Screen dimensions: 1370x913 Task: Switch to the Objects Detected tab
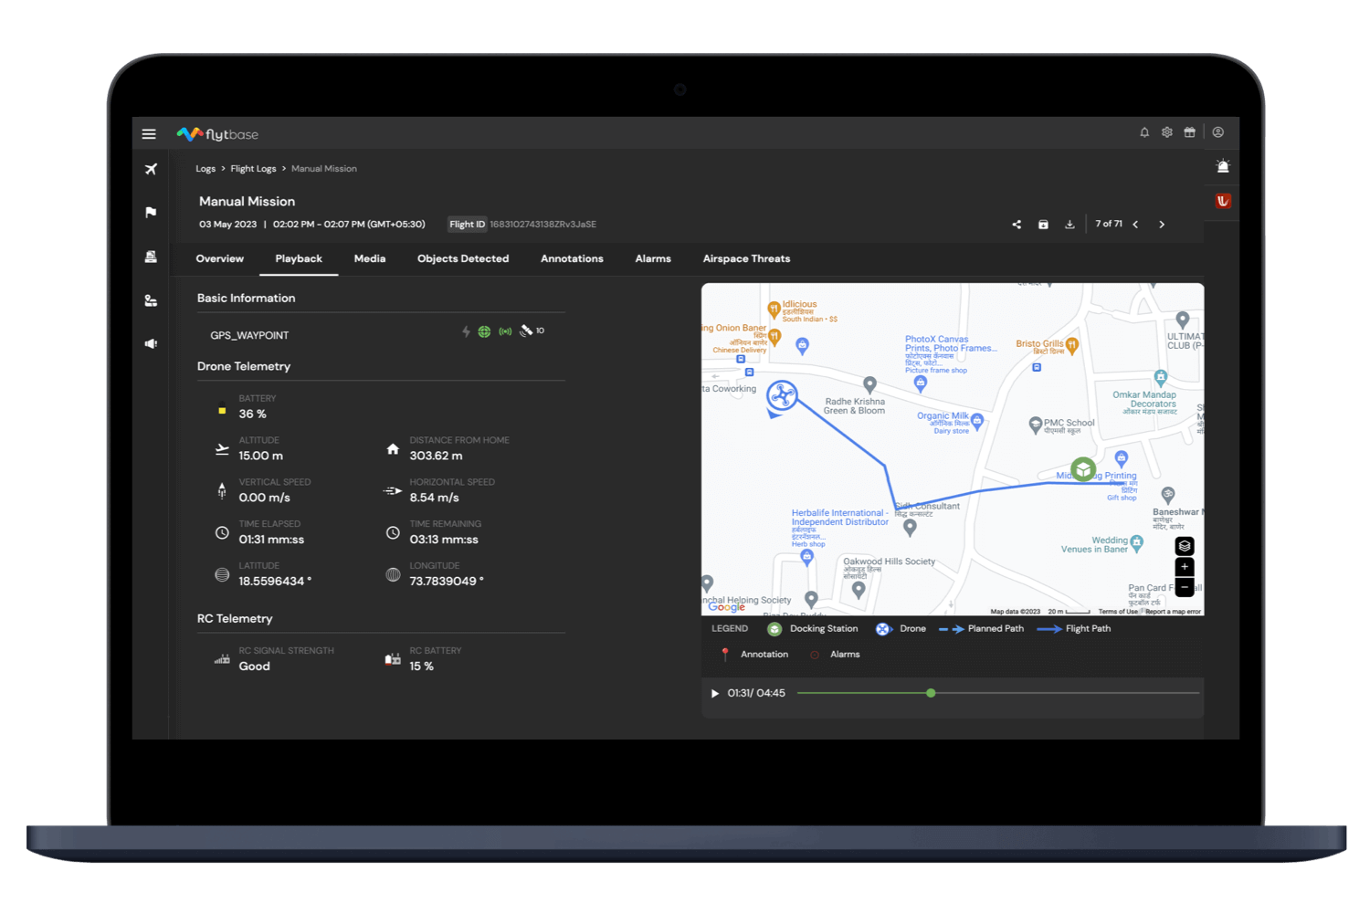click(x=463, y=258)
